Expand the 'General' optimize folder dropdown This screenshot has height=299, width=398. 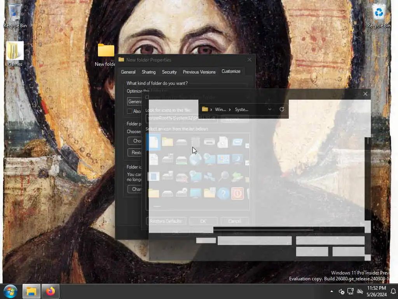tap(134, 102)
